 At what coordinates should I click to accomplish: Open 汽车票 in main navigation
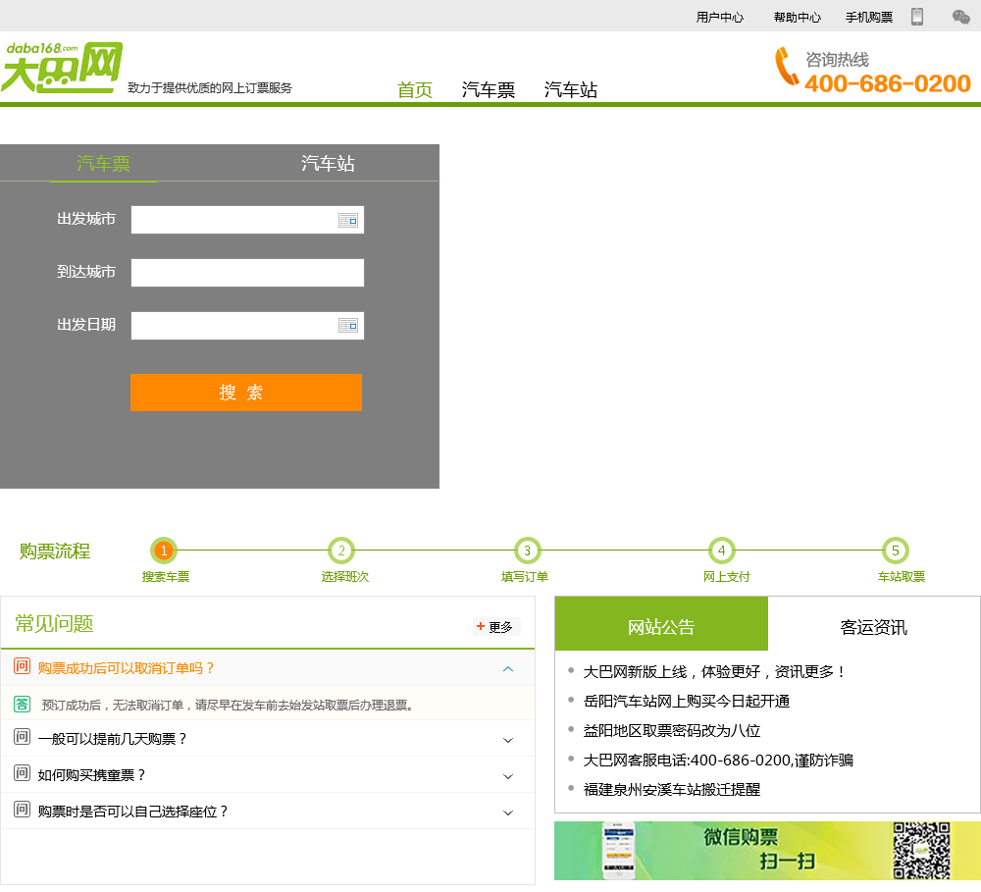point(488,89)
